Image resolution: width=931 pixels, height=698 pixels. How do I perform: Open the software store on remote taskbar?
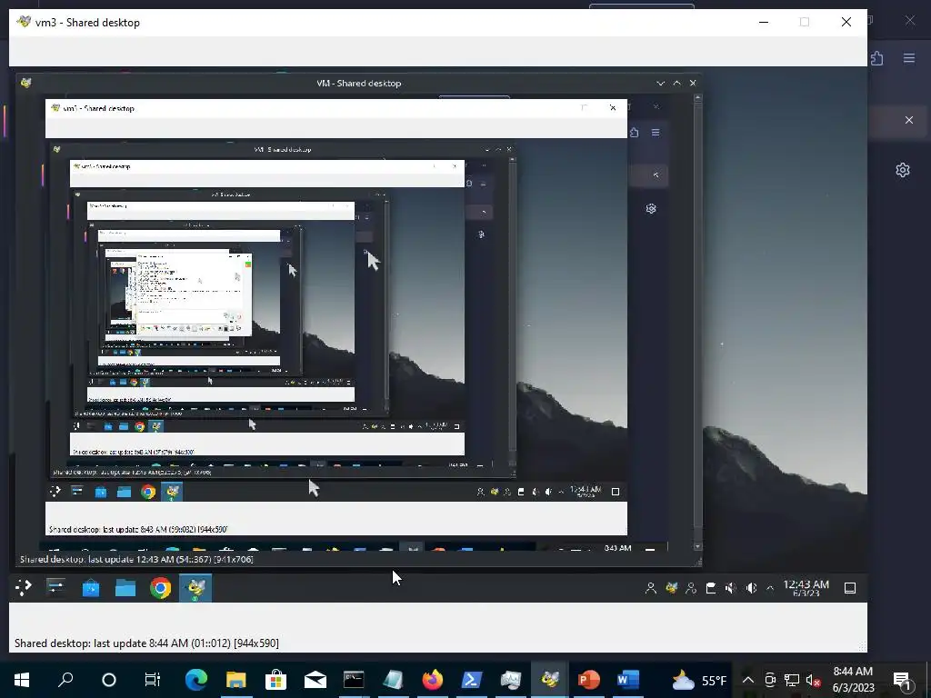click(91, 588)
